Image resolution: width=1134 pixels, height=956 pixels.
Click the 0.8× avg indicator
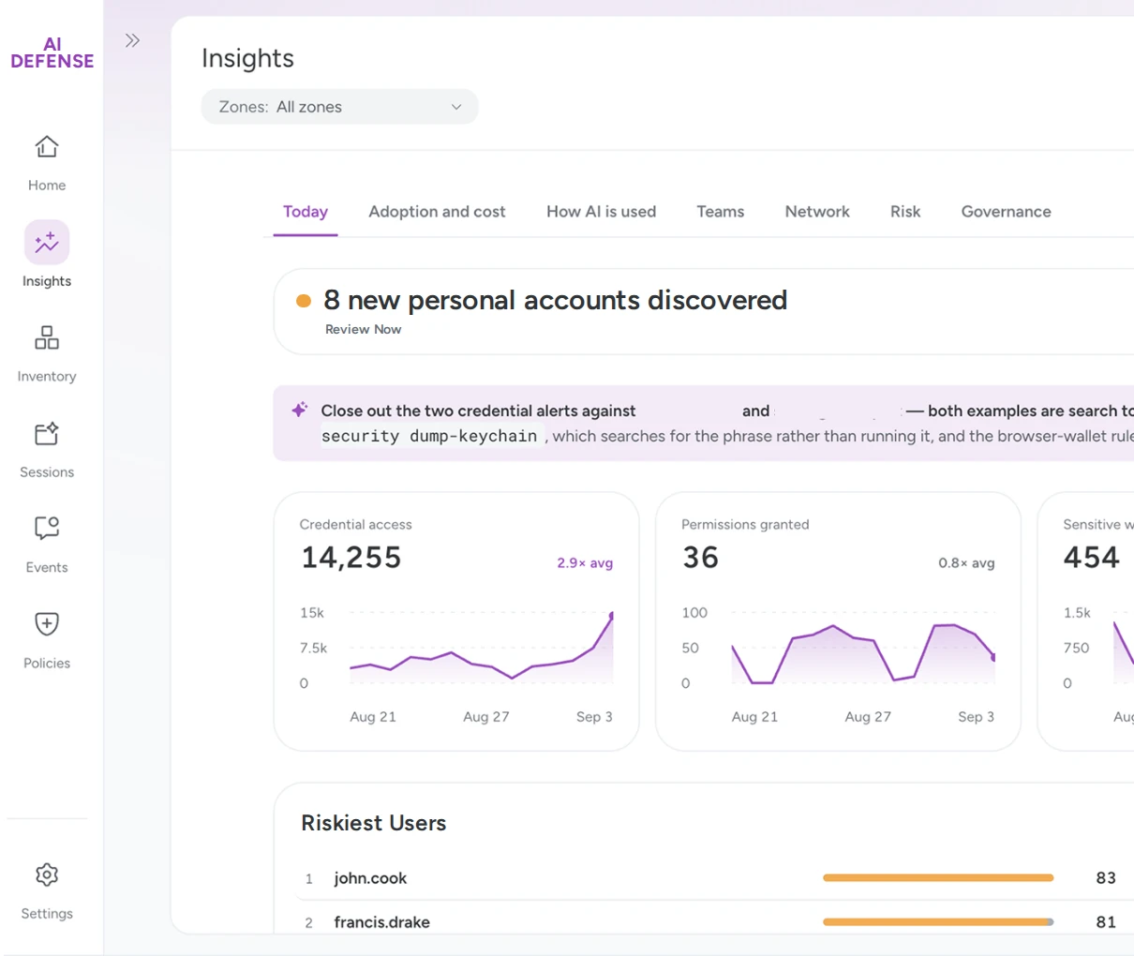pyautogui.click(x=966, y=563)
